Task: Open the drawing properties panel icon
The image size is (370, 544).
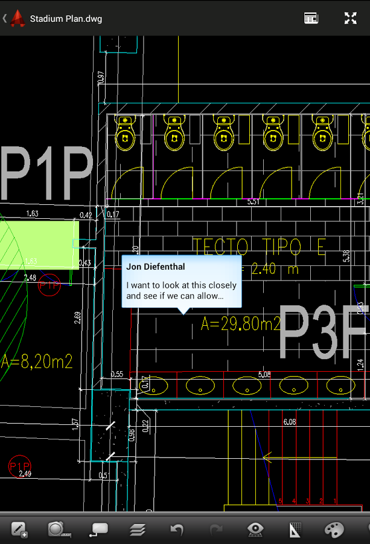Action: point(311,18)
